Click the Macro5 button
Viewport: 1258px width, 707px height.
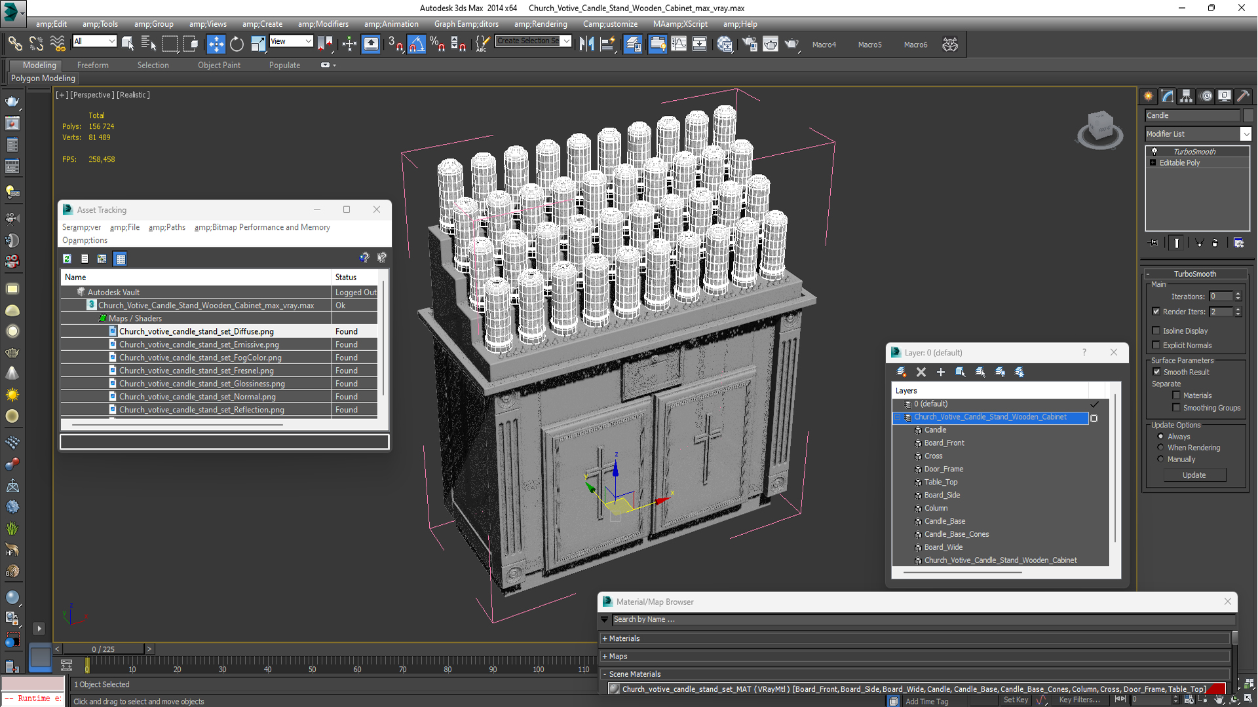click(x=869, y=45)
